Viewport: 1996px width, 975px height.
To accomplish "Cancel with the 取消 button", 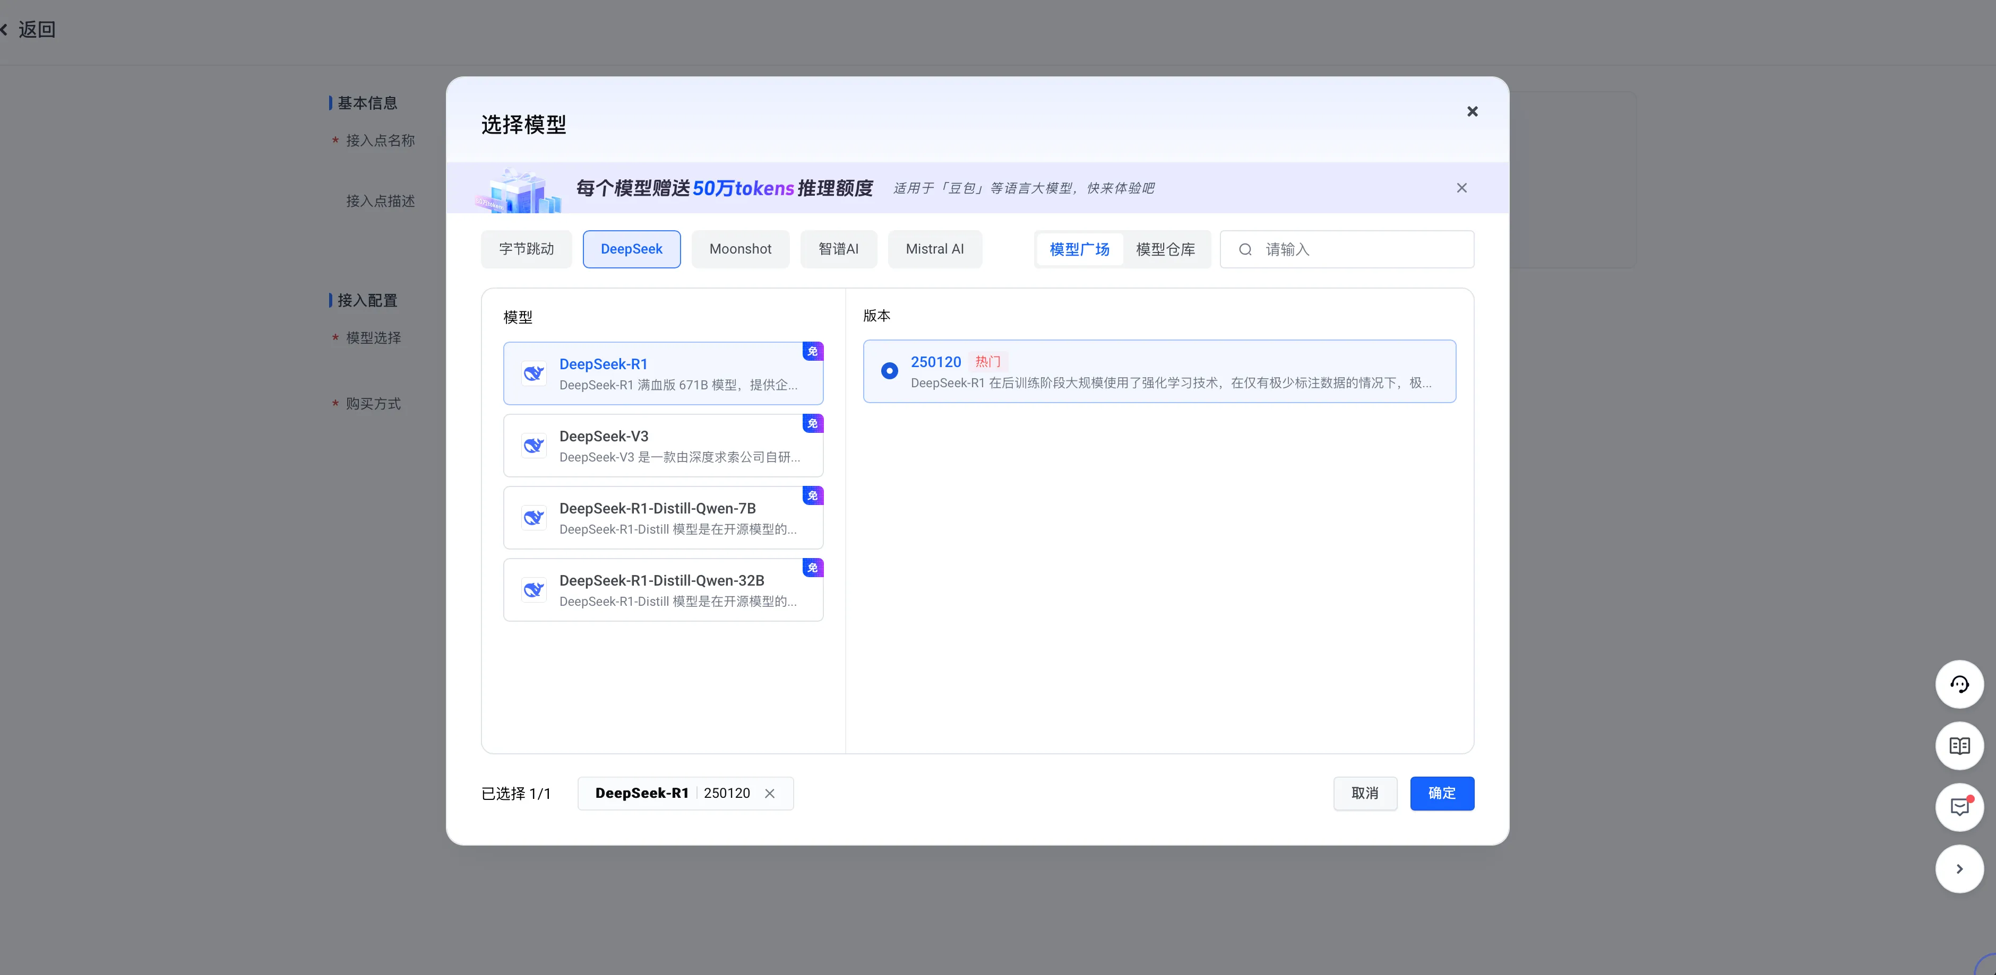I will (1365, 793).
